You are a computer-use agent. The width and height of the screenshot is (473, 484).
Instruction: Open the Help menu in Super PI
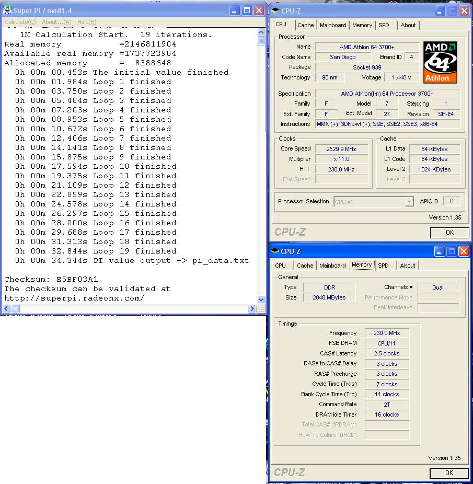click(x=87, y=22)
